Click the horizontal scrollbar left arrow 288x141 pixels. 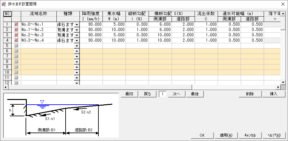(x=5, y=87)
